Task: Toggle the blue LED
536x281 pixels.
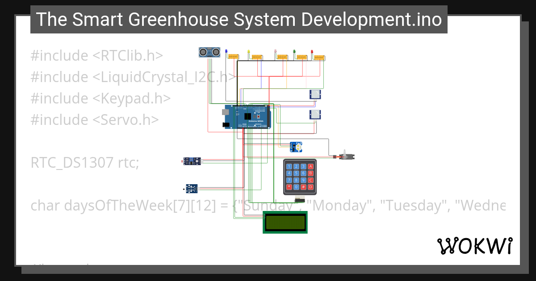Action: 226,50
